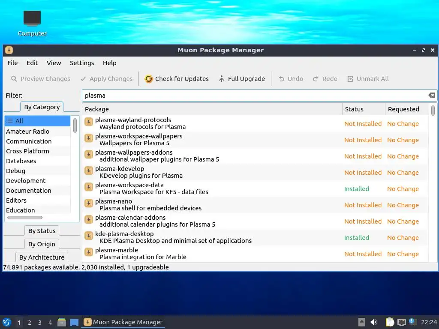Click the plasma-workspace-wallpapers package icon

[x=89, y=138]
